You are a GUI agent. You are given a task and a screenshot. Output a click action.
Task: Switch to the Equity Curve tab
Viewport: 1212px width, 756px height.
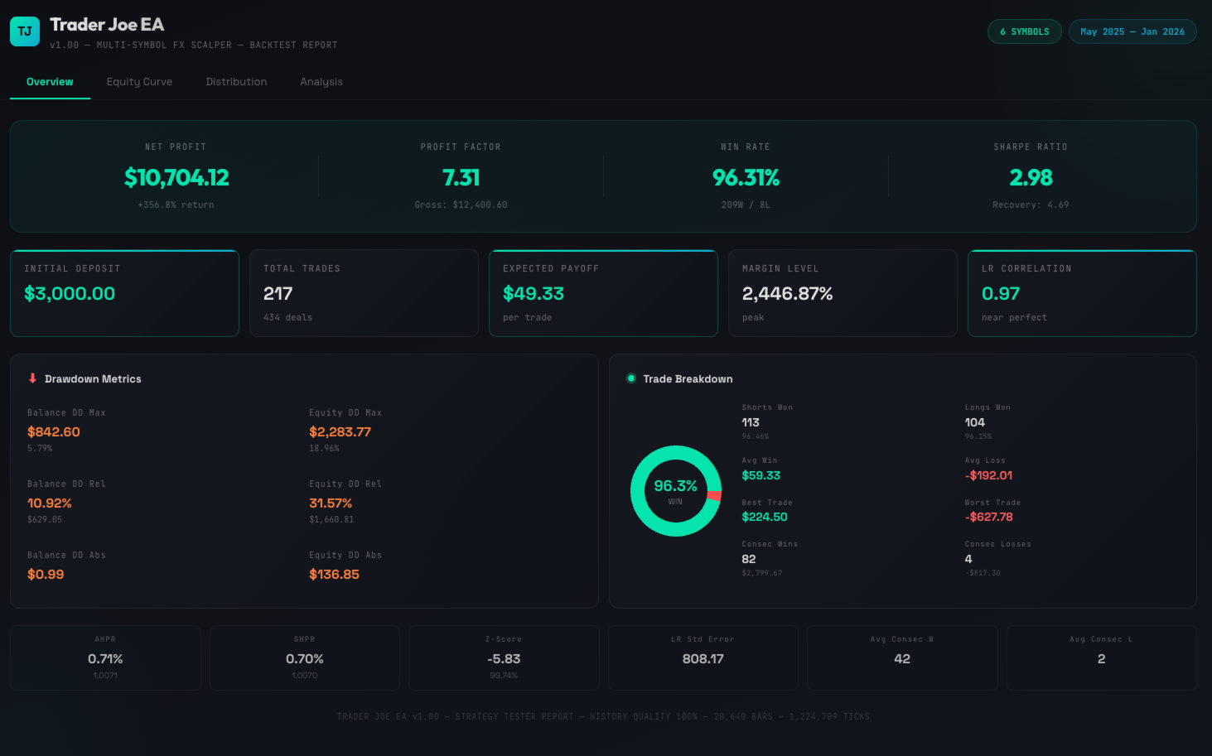click(139, 82)
